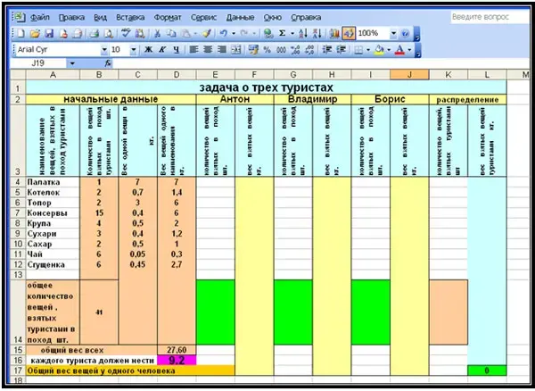Open the Chart Wizard icon

(334, 33)
